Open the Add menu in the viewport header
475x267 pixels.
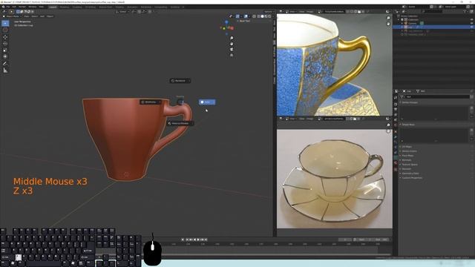(42, 16)
